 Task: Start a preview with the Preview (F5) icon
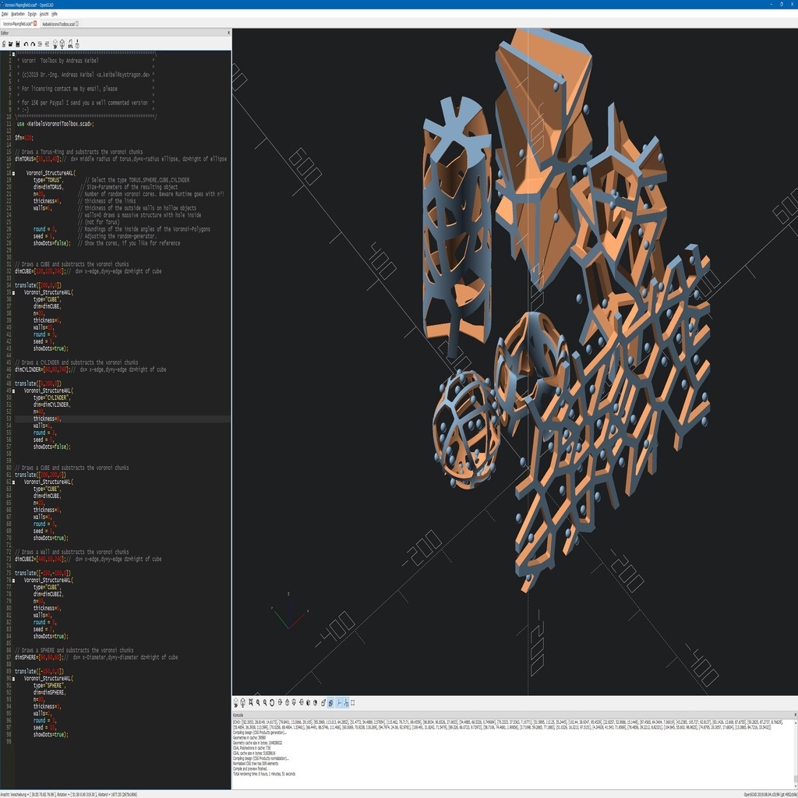click(x=55, y=45)
